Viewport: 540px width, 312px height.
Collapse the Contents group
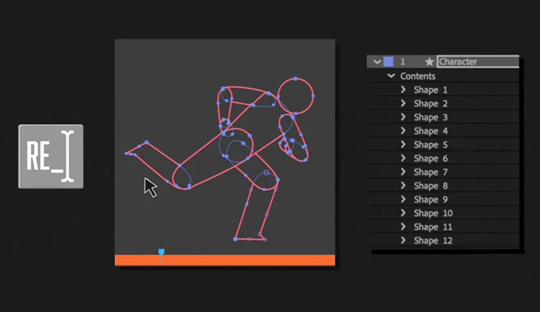point(391,75)
